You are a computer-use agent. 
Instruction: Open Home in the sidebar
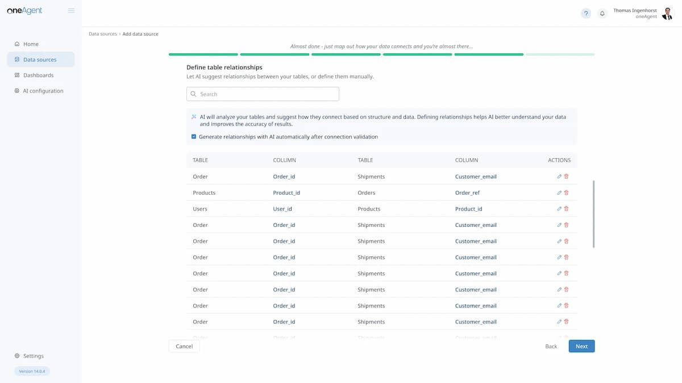coord(31,44)
